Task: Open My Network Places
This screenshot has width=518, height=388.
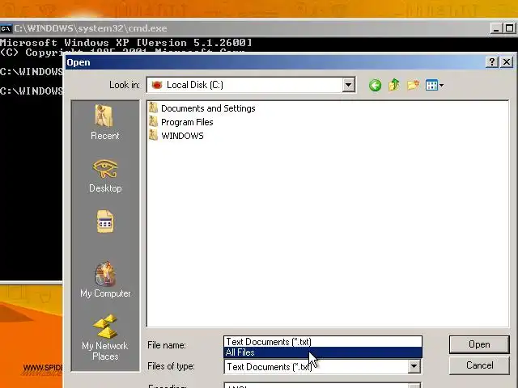Action: (105, 337)
